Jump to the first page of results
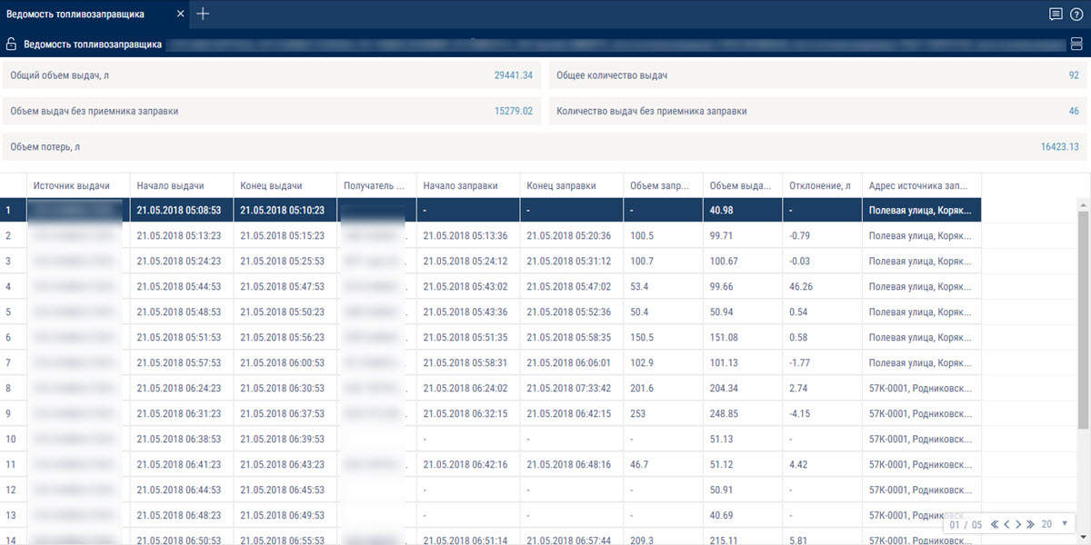The width and height of the screenshot is (1091, 545). click(995, 524)
